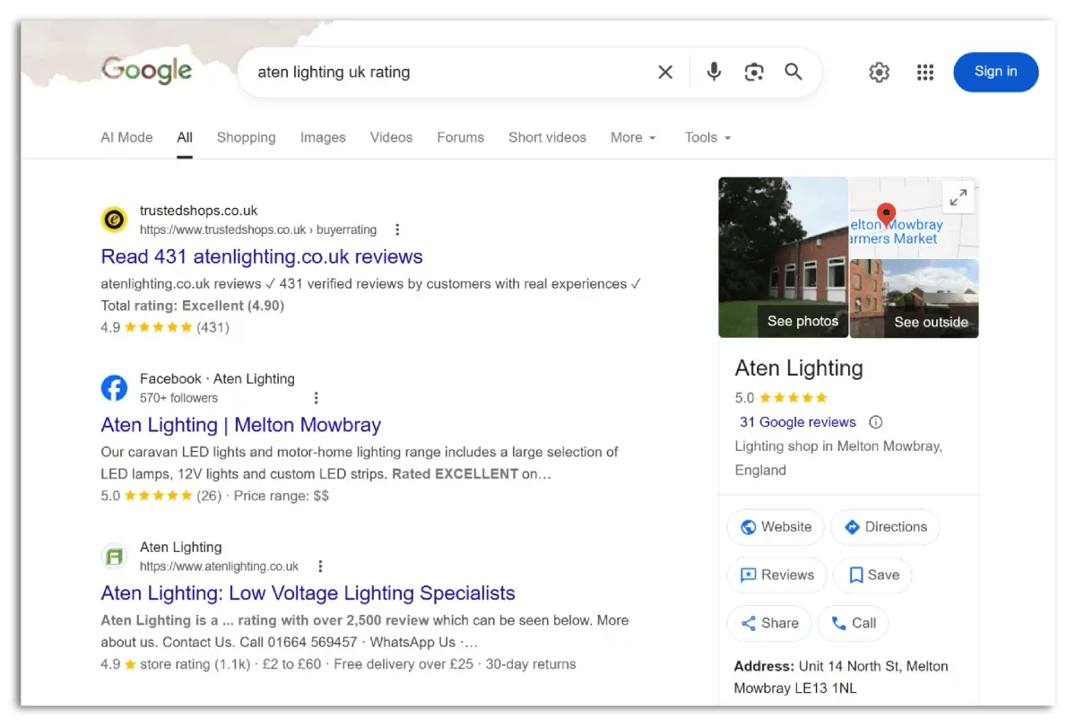
Task: Open the 31 Google reviews link
Action: (797, 421)
